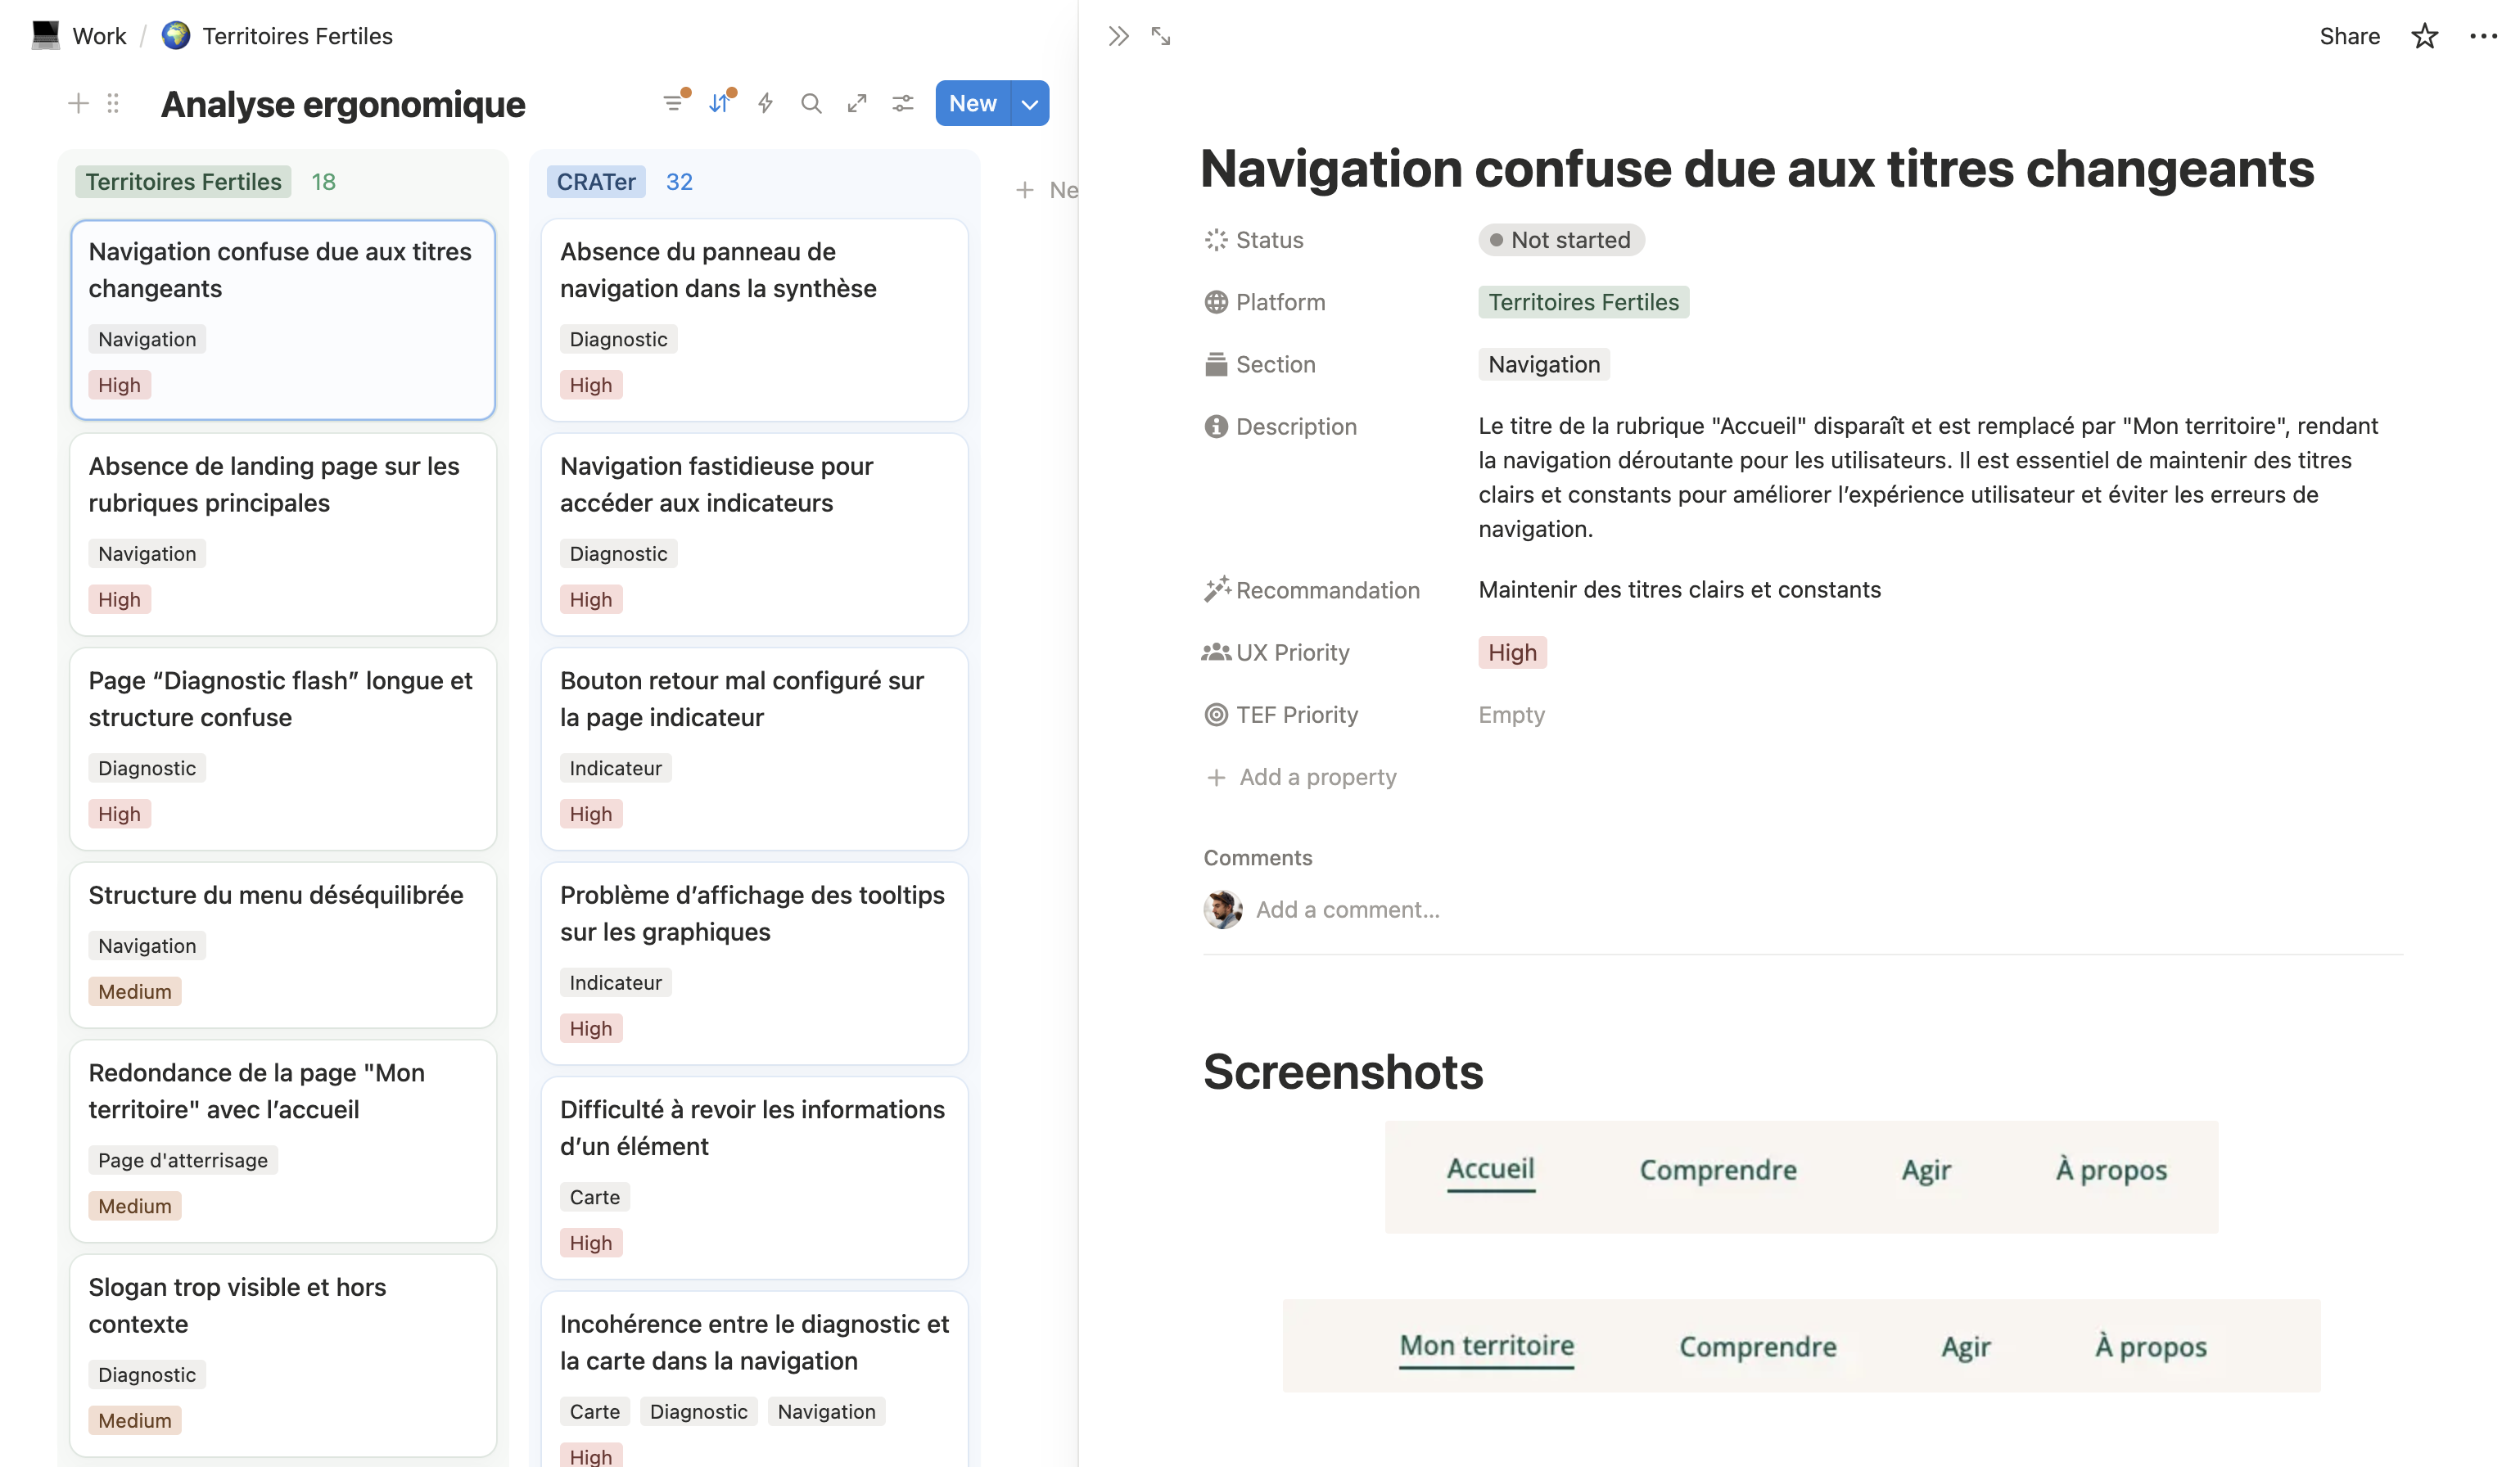Open the sort options icon
The height and width of the screenshot is (1467, 2520).
pos(720,103)
